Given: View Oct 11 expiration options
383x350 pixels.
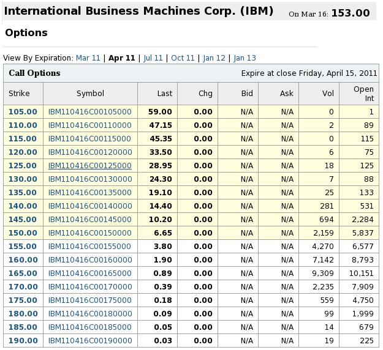Looking at the screenshot, I should click(183, 58).
